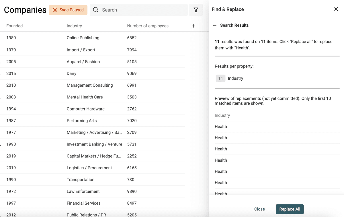This screenshot has height=217, width=344.
Task: Click founded year 2005
Action: (11, 62)
